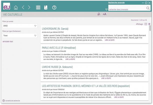Viewport: 153px width, 105px height.
Task: Maximize the Universalis window
Action: point(146,3)
